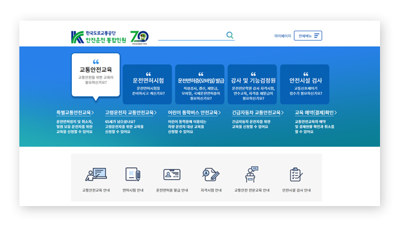Select the 안전시설 검사 tab card

[x=305, y=84]
